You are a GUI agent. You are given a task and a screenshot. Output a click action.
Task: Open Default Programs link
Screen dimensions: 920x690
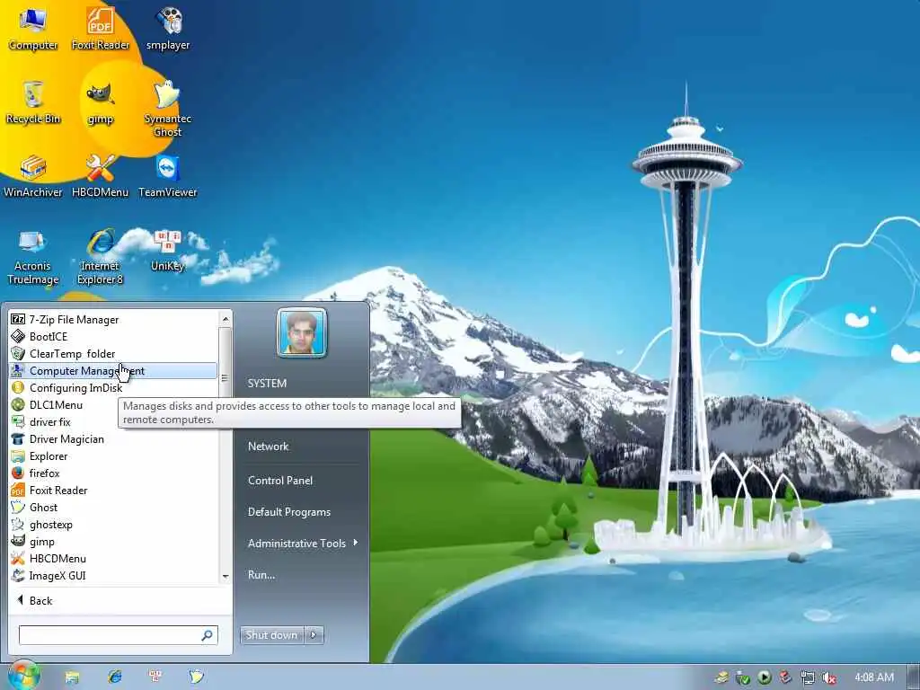coord(288,512)
